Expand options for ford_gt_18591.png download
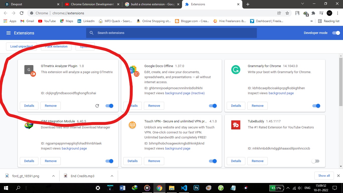The image size is (343, 193). (53, 176)
